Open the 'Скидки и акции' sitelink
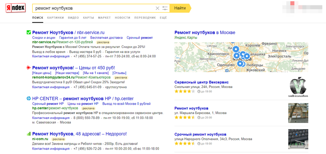 coord(44,38)
